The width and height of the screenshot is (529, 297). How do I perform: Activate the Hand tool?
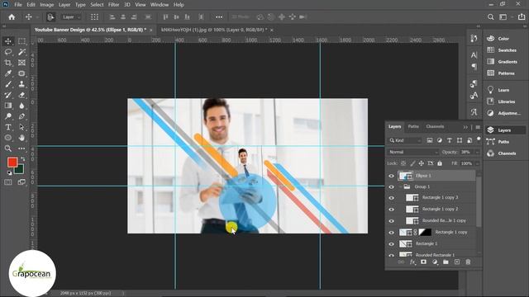(x=21, y=138)
